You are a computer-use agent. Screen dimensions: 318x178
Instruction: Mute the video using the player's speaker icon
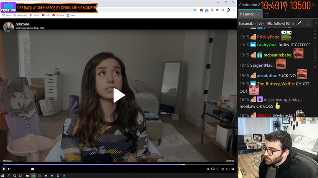[x=9, y=169]
